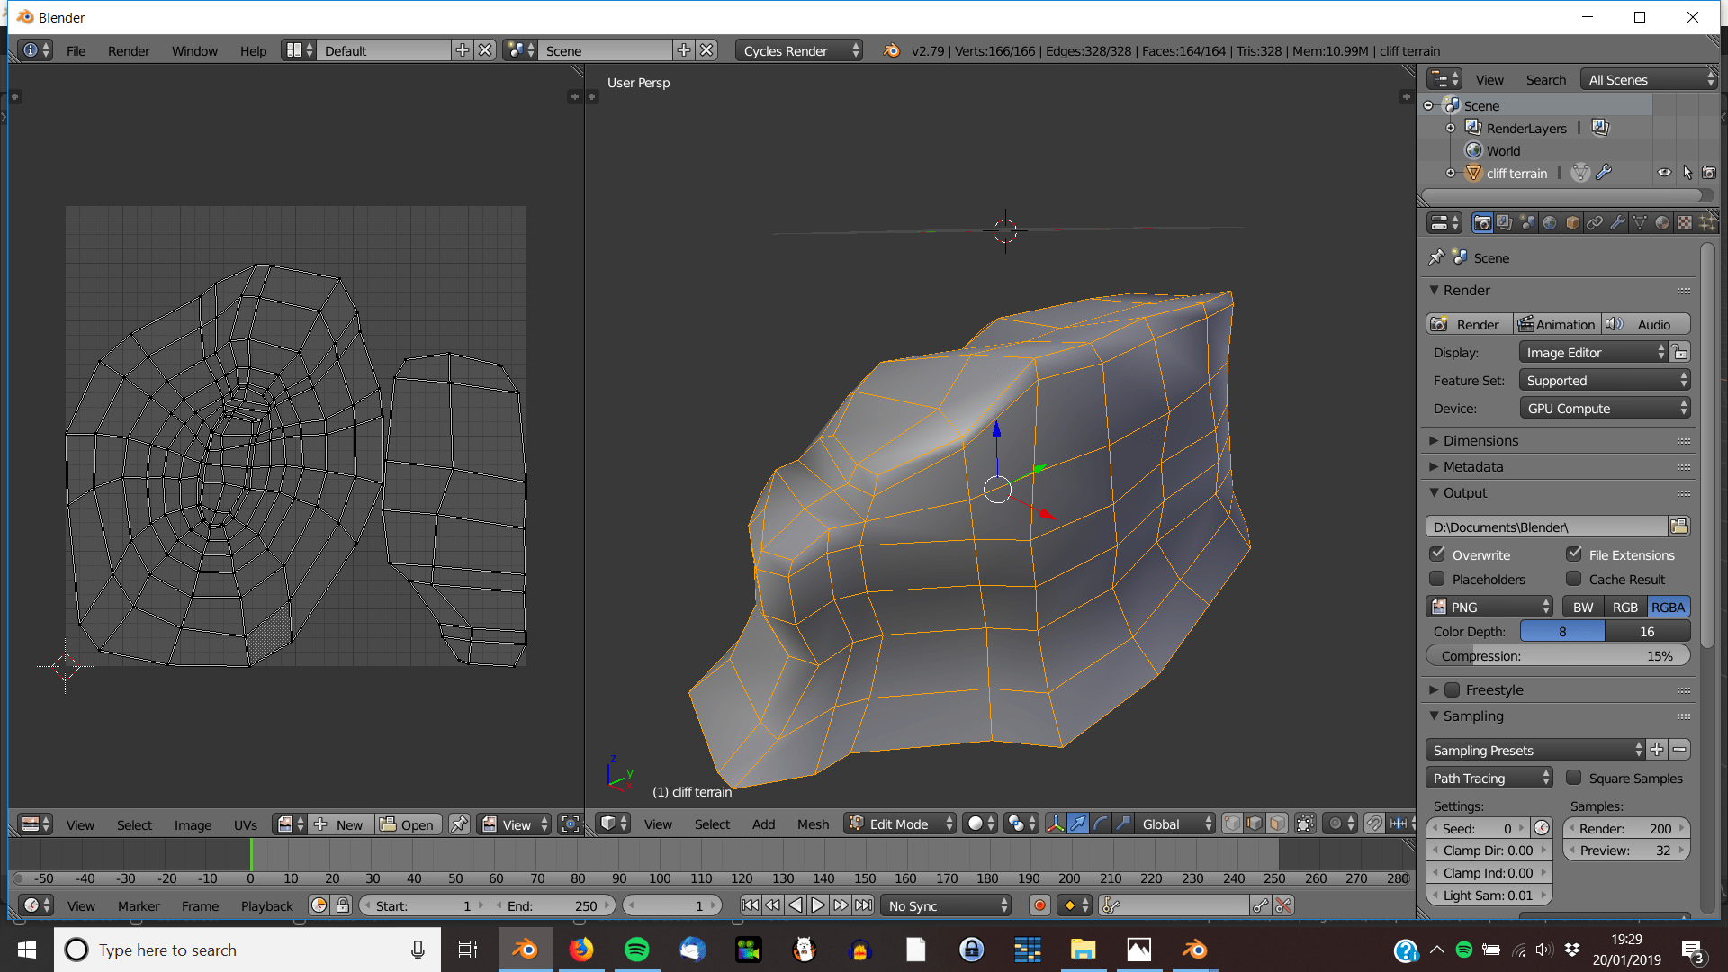Select the checkered Texture properties icon

(1684, 222)
